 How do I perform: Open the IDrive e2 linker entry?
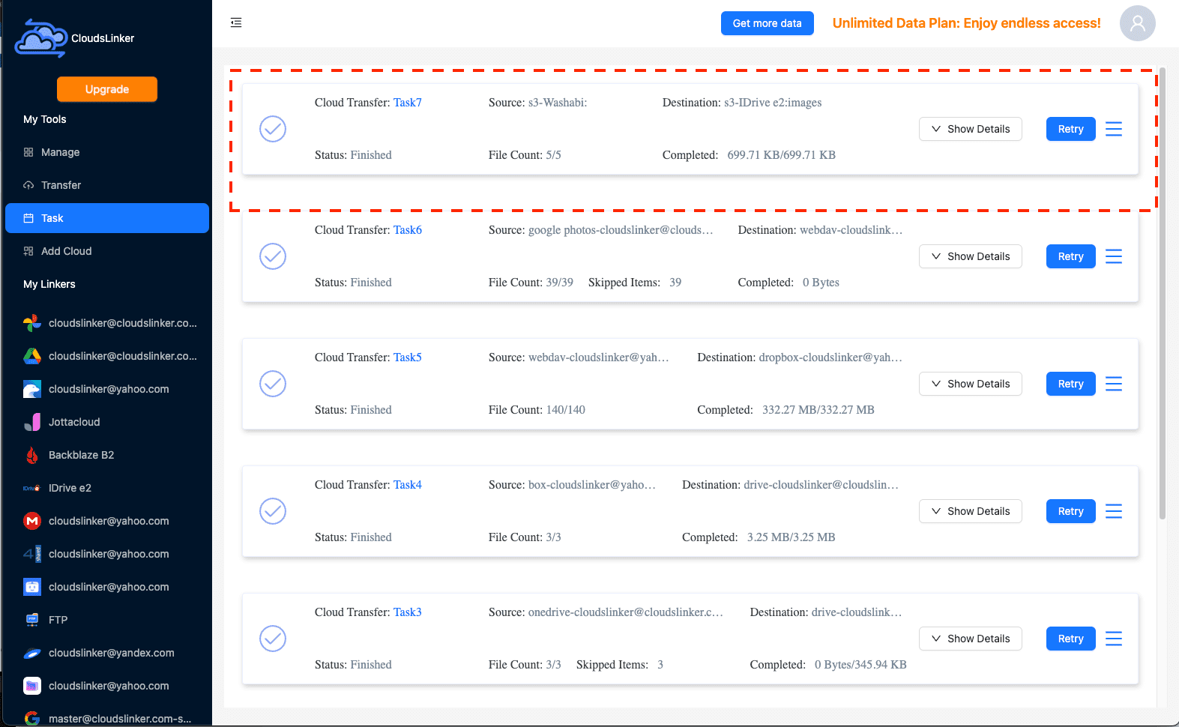107,488
